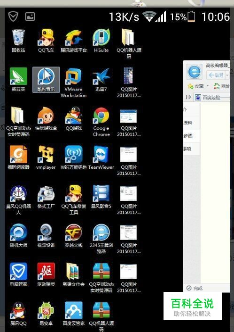Viewport: 234px width, 332px height.
Task: Tap the shield notification icon in status bar
Action: 13,17
